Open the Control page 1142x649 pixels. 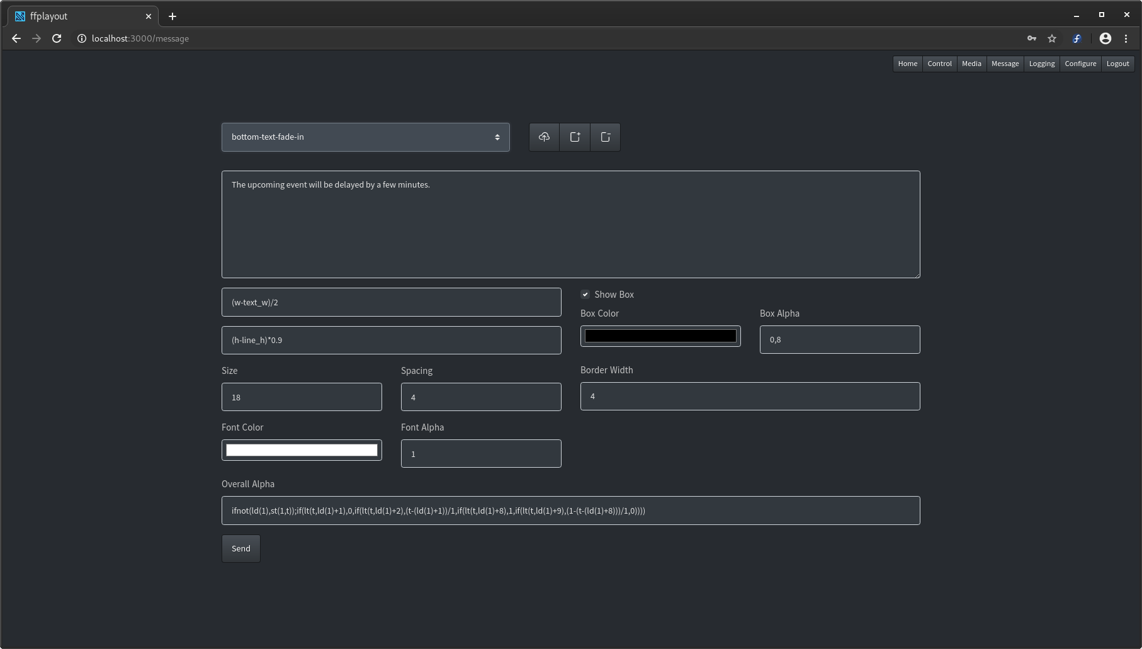(x=940, y=64)
